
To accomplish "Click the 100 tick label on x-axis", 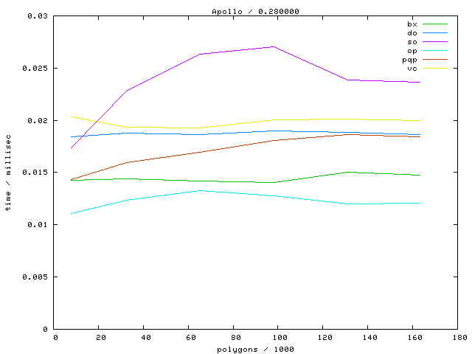I will pyautogui.click(x=278, y=338).
